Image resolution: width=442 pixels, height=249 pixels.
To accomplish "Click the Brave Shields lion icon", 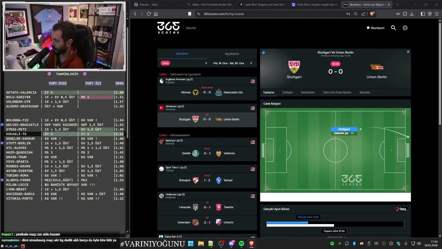I will [x=372, y=14].
